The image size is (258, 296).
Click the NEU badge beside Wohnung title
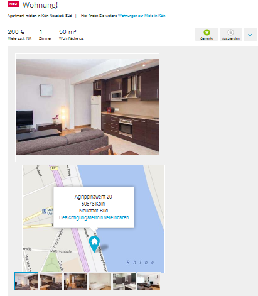click(x=13, y=4)
